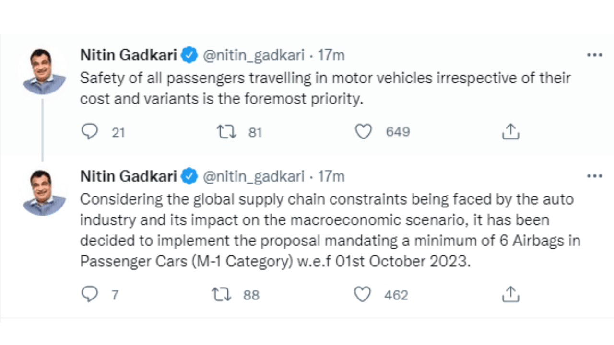Viewport: 614px width, 345px height.
Task: Open profile picture on first tweet
Action: (x=44, y=71)
